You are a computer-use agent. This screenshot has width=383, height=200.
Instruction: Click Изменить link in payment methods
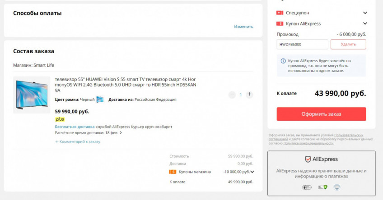pyautogui.click(x=243, y=27)
